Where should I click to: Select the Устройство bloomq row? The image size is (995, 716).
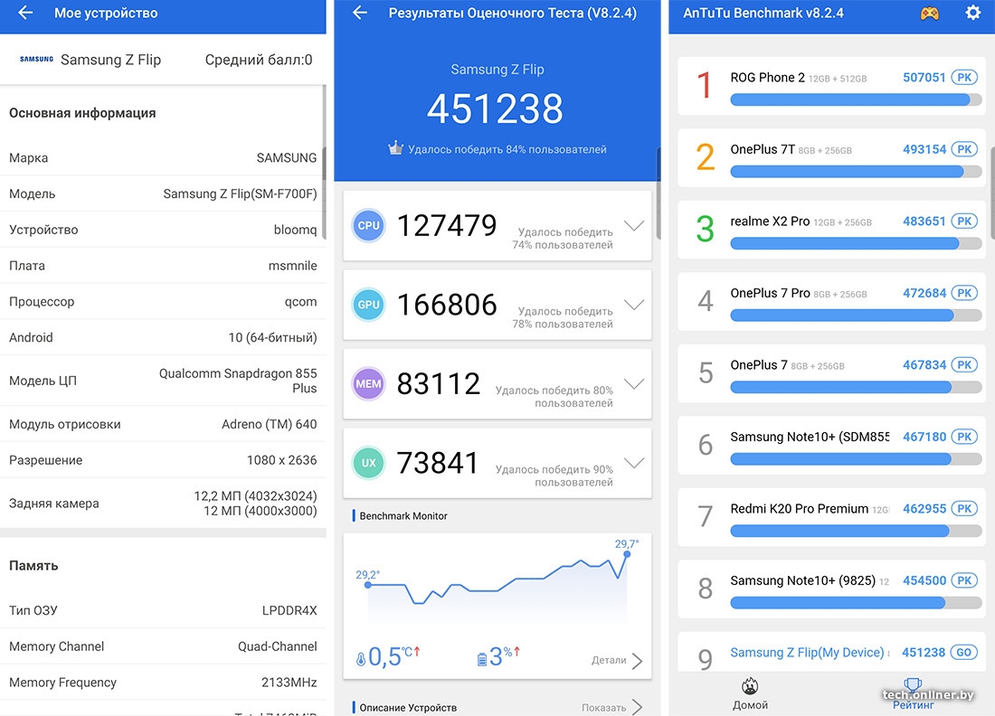tap(163, 230)
